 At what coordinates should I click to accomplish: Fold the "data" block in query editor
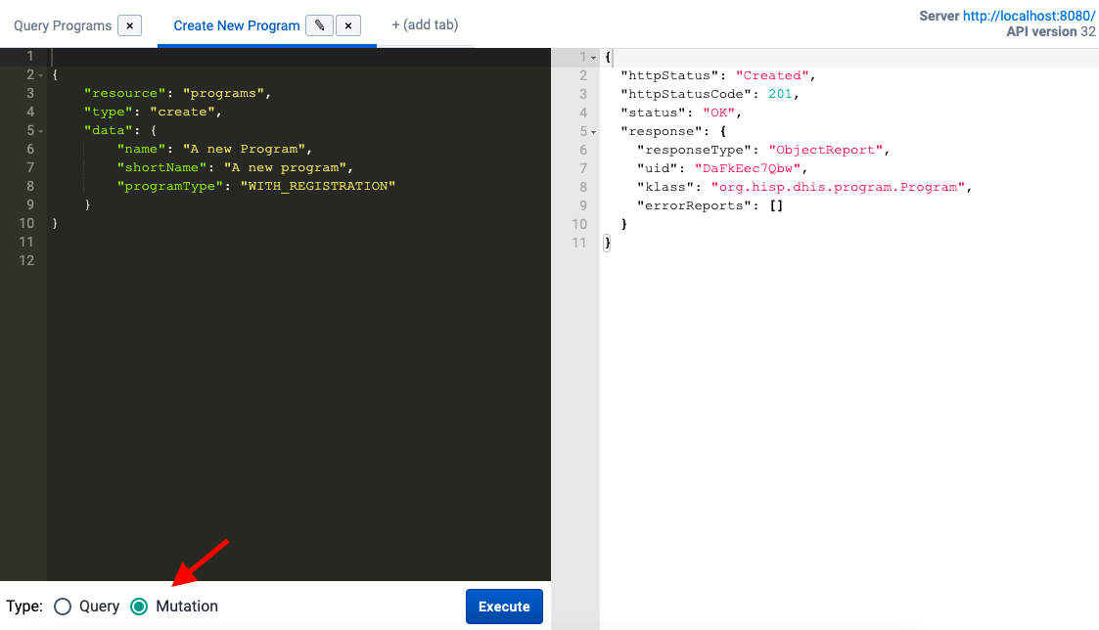[x=41, y=131]
